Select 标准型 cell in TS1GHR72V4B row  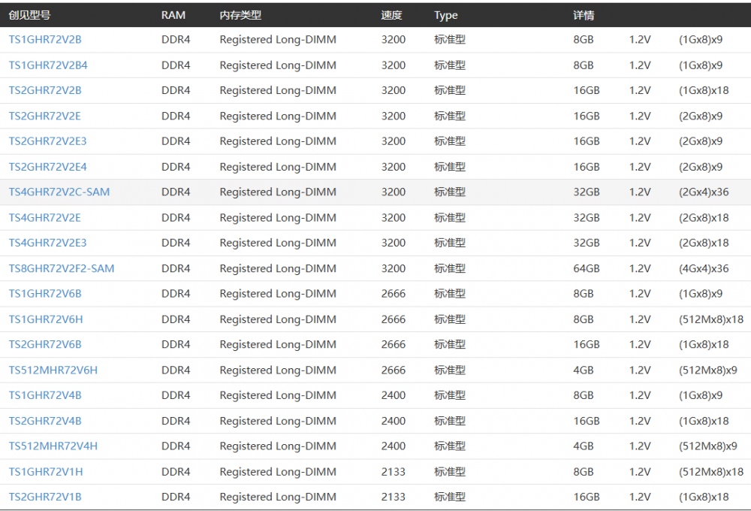(x=450, y=395)
